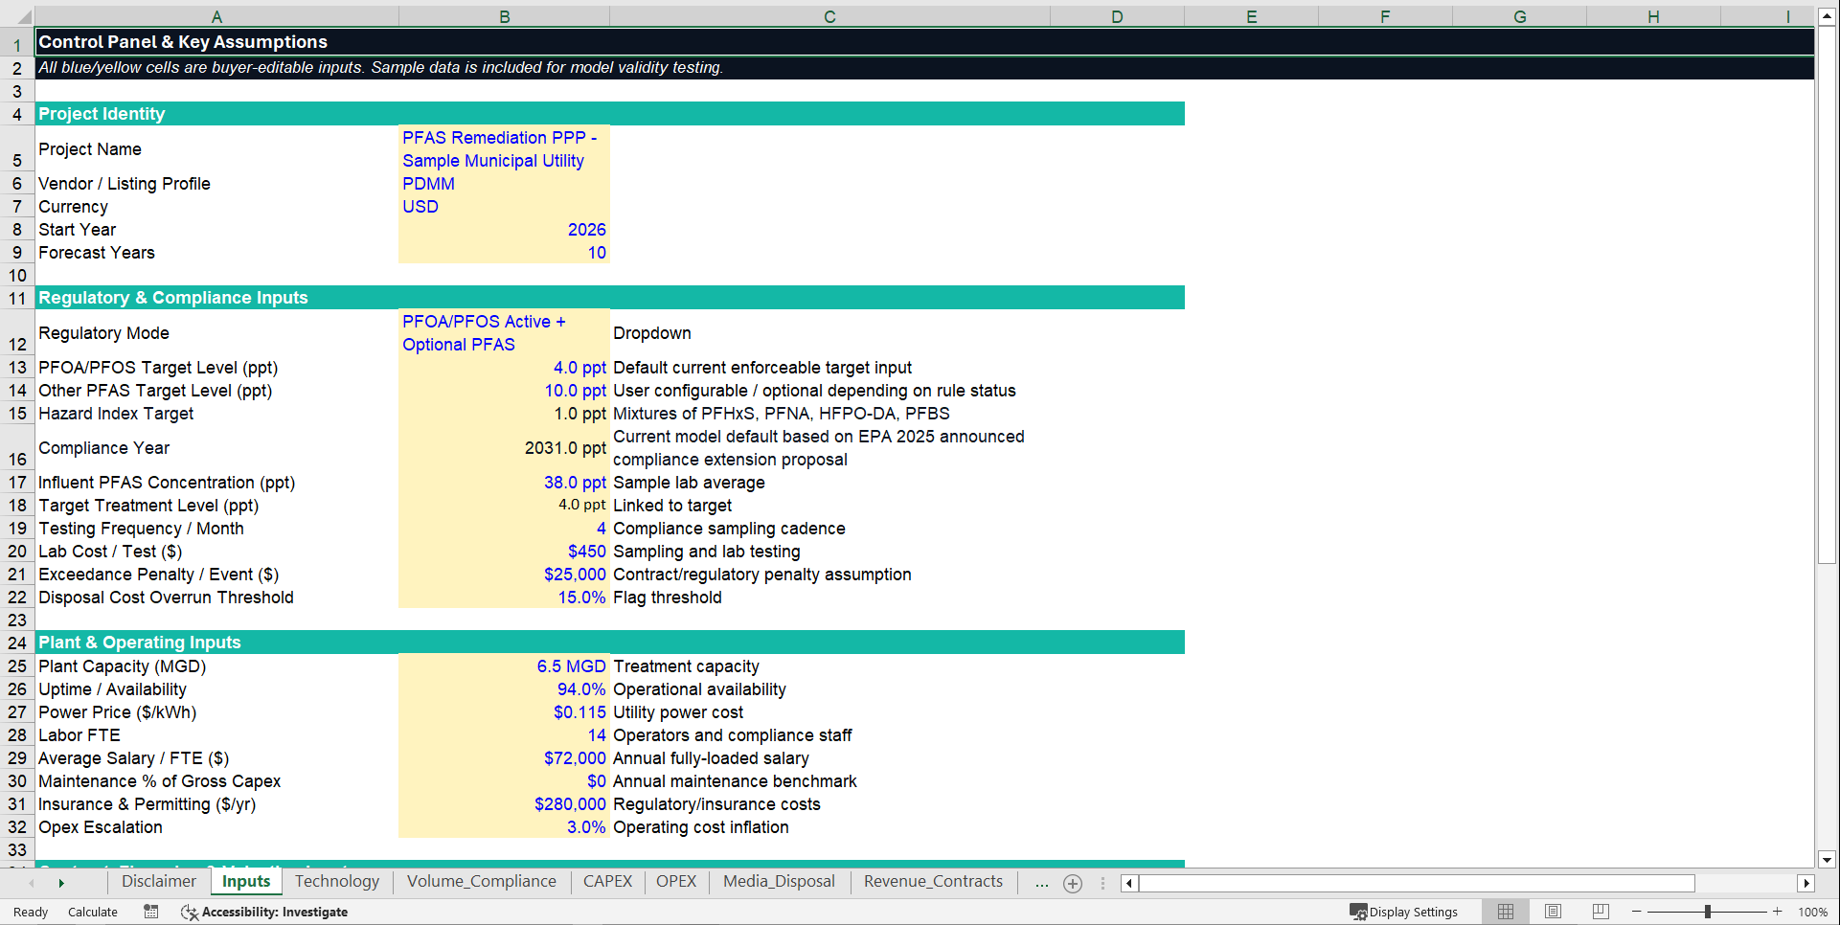
Task: Open Display Settings in status bar
Action: coord(1404,912)
